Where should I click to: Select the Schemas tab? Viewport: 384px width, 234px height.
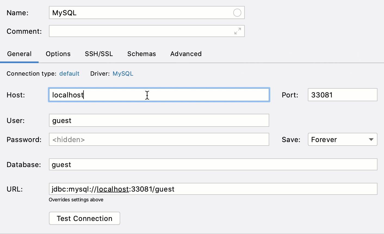coord(141,54)
